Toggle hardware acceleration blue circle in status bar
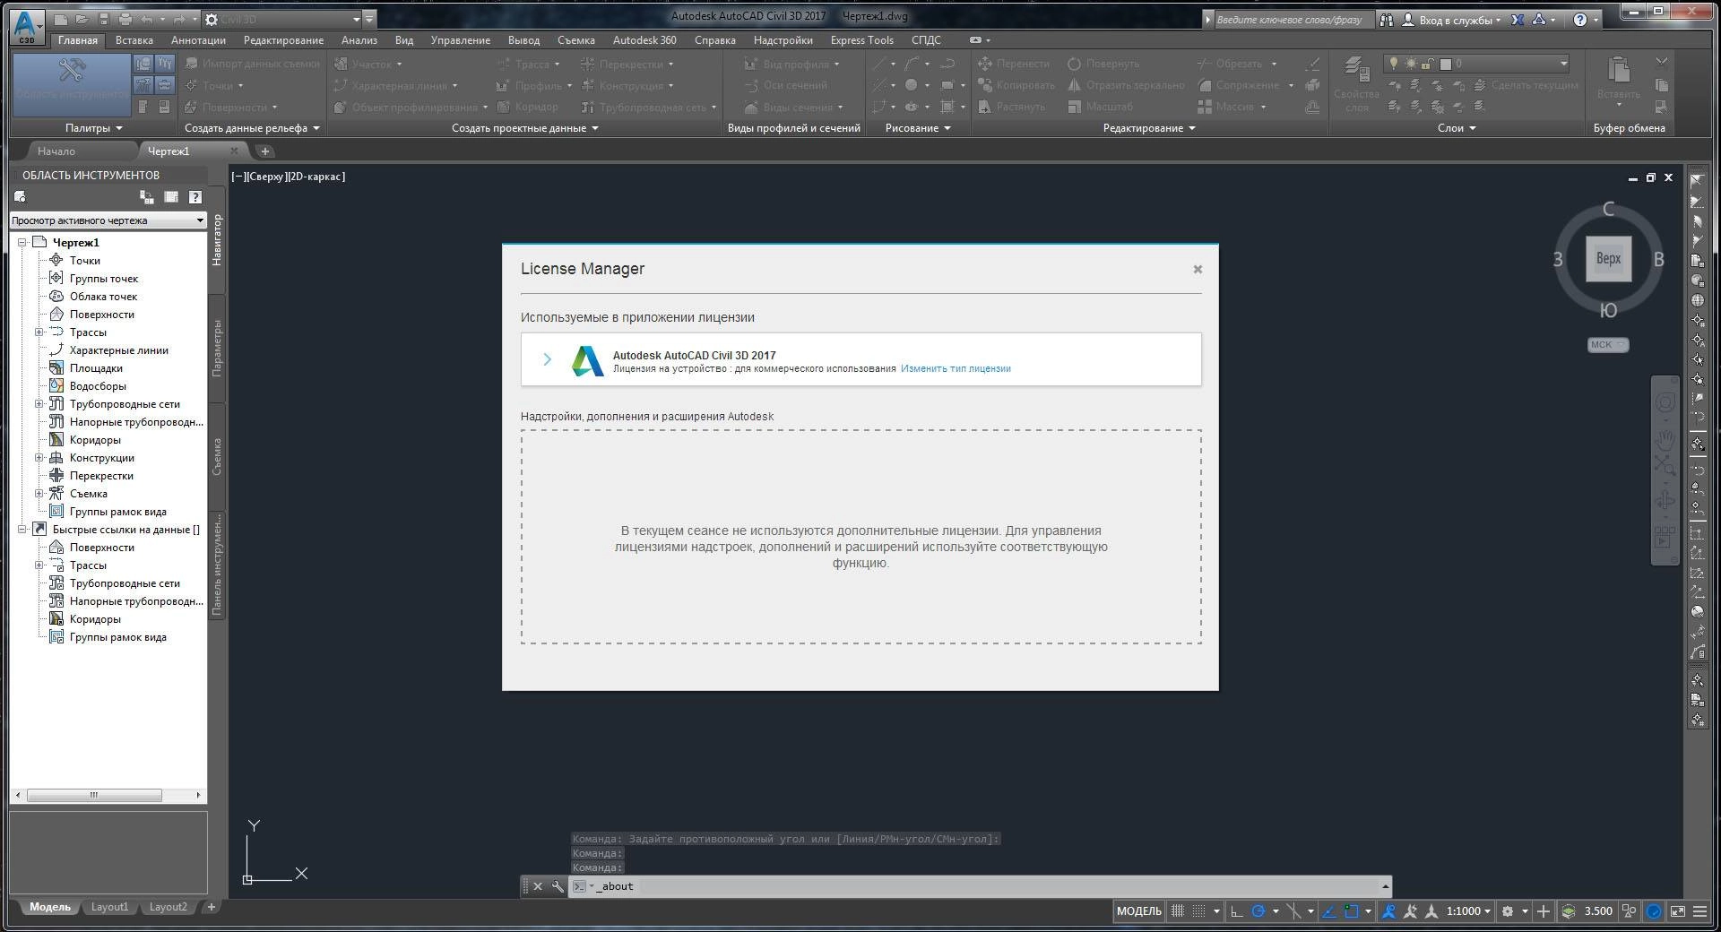This screenshot has width=1721, height=932. (1654, 911)
